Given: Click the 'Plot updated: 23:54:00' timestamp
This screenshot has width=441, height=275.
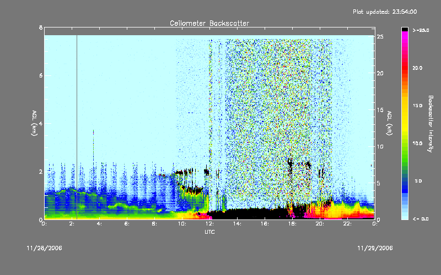Looking at the screenshot, I should (385, 12).
